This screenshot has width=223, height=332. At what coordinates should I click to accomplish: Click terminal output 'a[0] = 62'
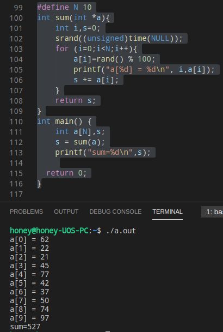pos(29,239)
